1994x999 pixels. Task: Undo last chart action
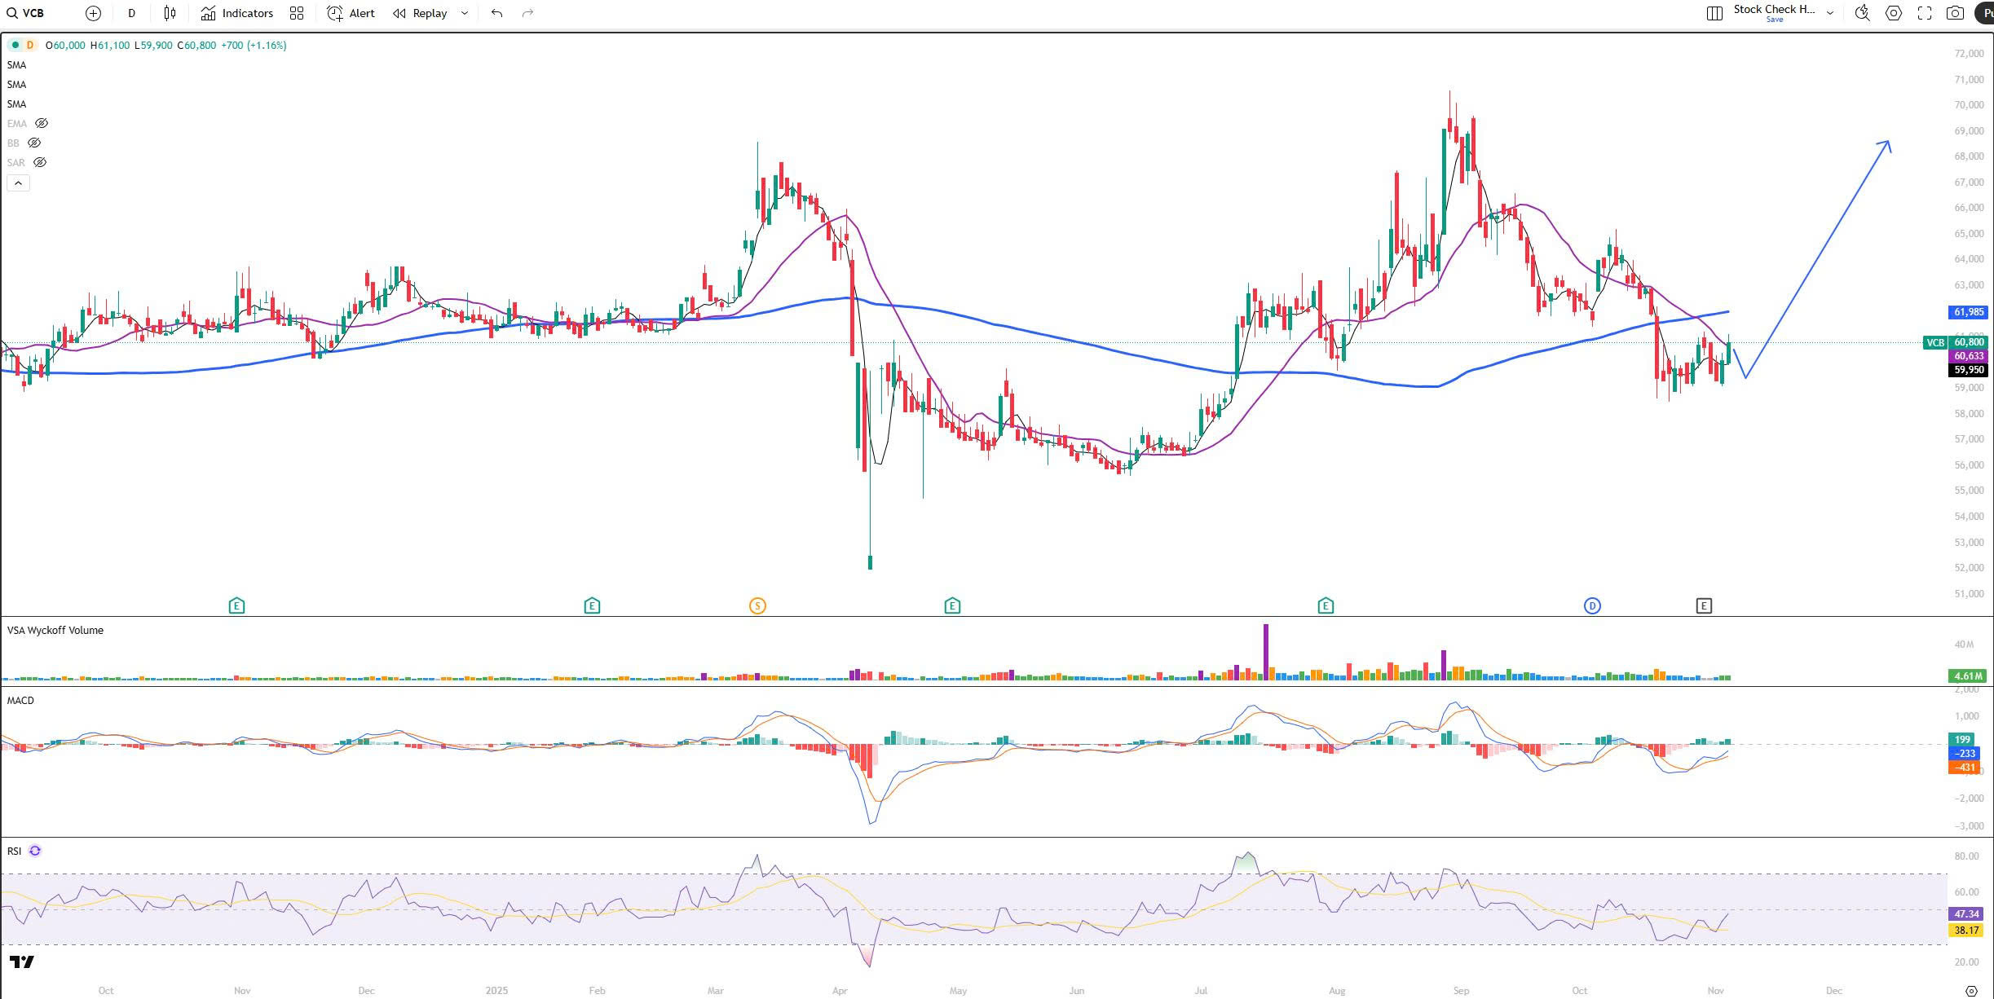click(496, 13)
